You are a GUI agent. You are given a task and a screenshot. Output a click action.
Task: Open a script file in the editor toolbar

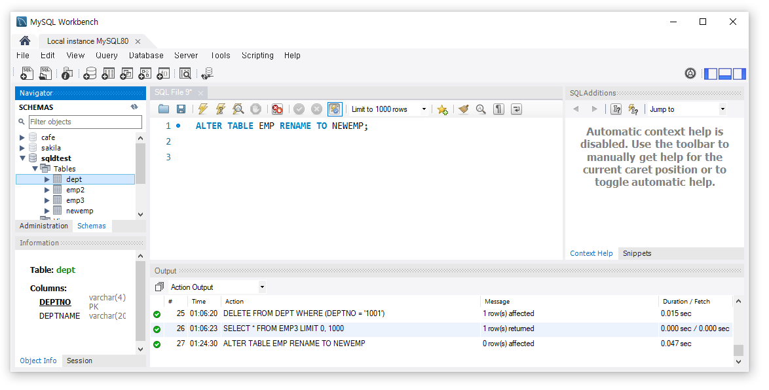(164, 109)
